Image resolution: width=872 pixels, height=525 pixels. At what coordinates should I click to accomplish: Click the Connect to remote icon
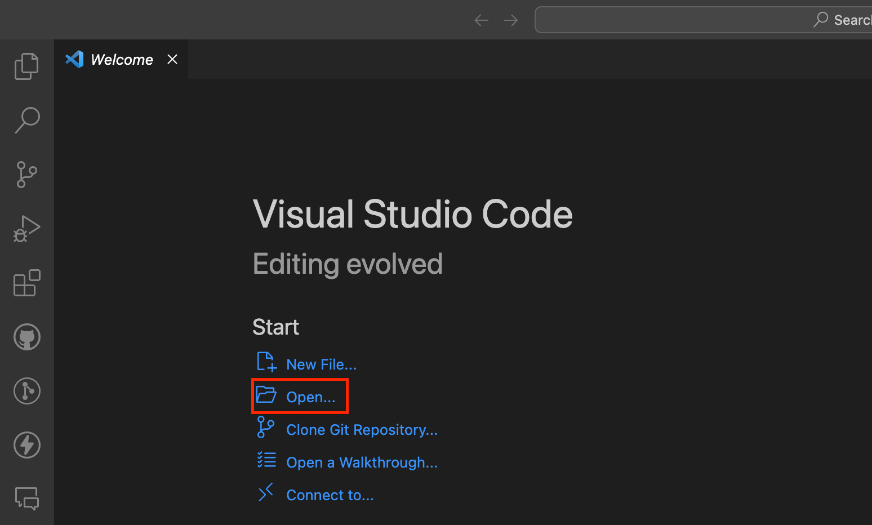tap(266, 492)
